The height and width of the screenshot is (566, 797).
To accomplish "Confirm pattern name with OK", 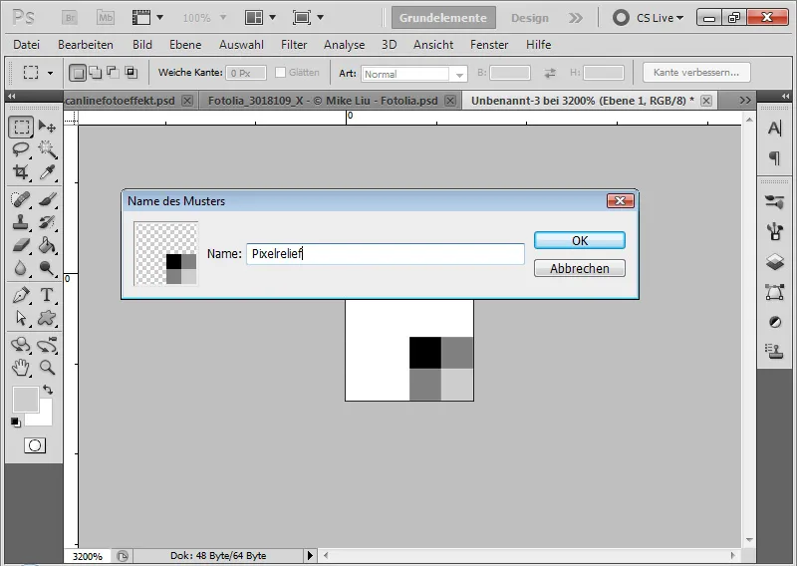I will (580, 240).
